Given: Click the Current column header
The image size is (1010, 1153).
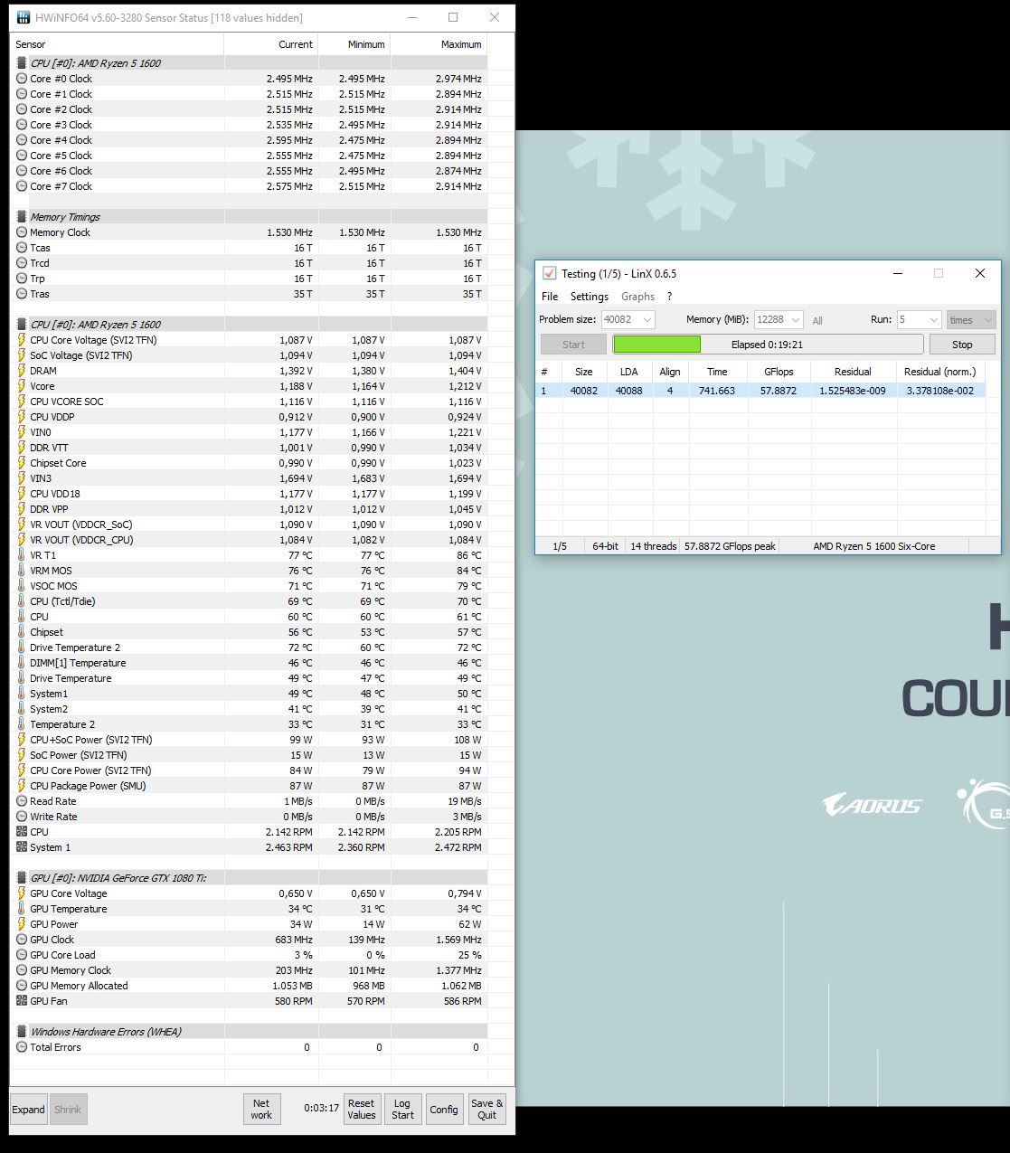Looking at the screenshot, I should pos(270,44).
